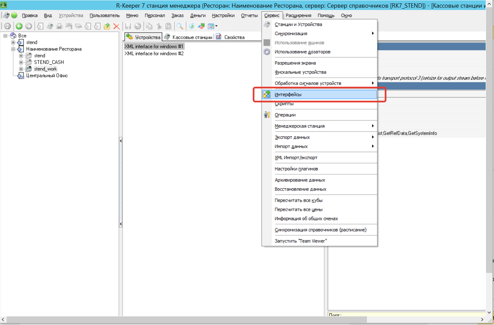The image size is (494, 325).
Task: Click the red X delete icon
Action: (x=116, y=26)
